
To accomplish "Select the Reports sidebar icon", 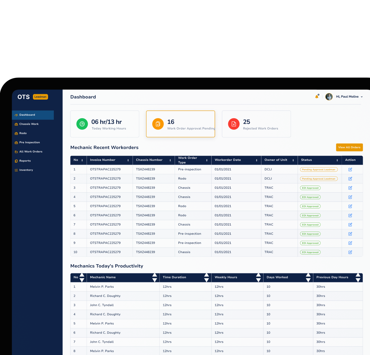I will point(16,161).
